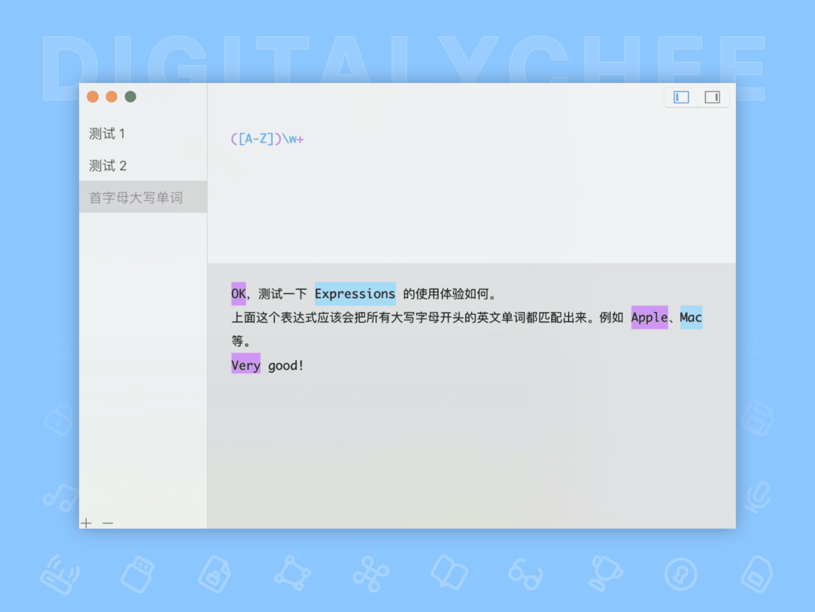
Task: Select the 首字母大写单词 sidebar entry
Action: point(135,198)
